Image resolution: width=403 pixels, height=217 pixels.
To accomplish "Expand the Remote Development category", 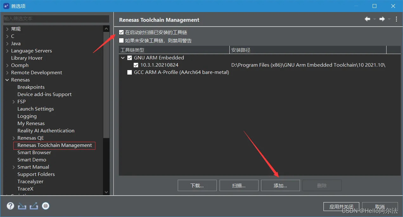I will [x=7, y=73].
